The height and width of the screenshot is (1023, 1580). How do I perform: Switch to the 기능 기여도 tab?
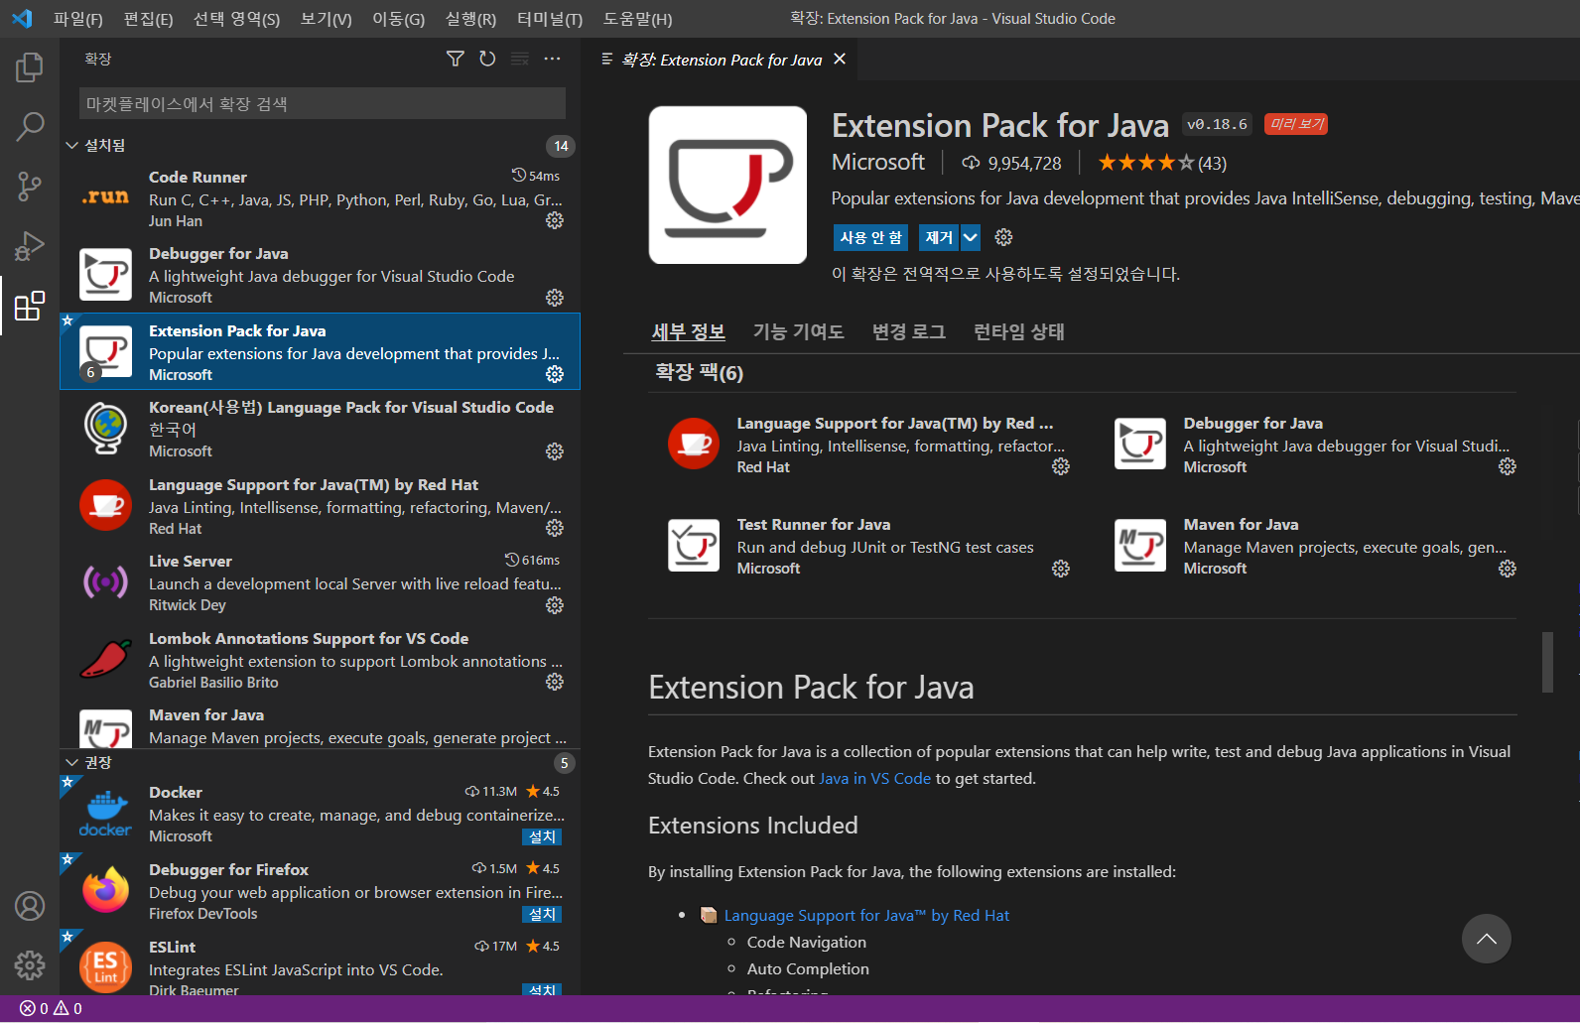pyautogui.click(x=798, y=331)
